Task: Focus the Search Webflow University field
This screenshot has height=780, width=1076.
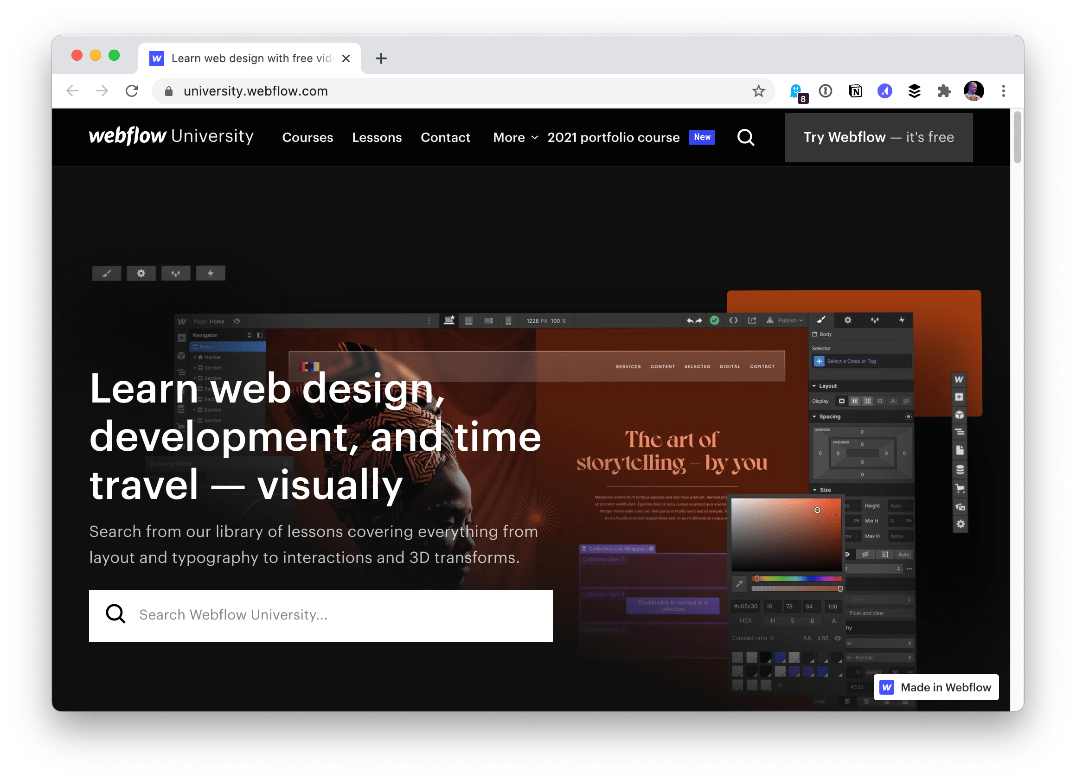Action: click(320, 615)
